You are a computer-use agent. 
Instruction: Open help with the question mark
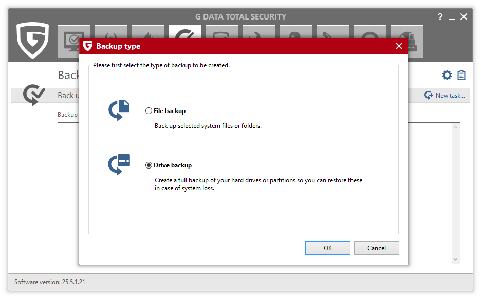(440, 17)
